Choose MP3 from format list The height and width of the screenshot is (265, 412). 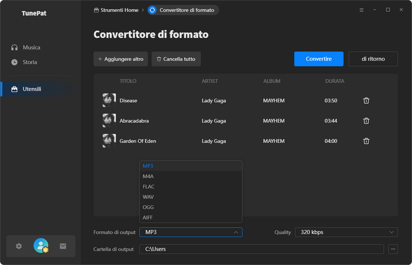coord(191,166)
